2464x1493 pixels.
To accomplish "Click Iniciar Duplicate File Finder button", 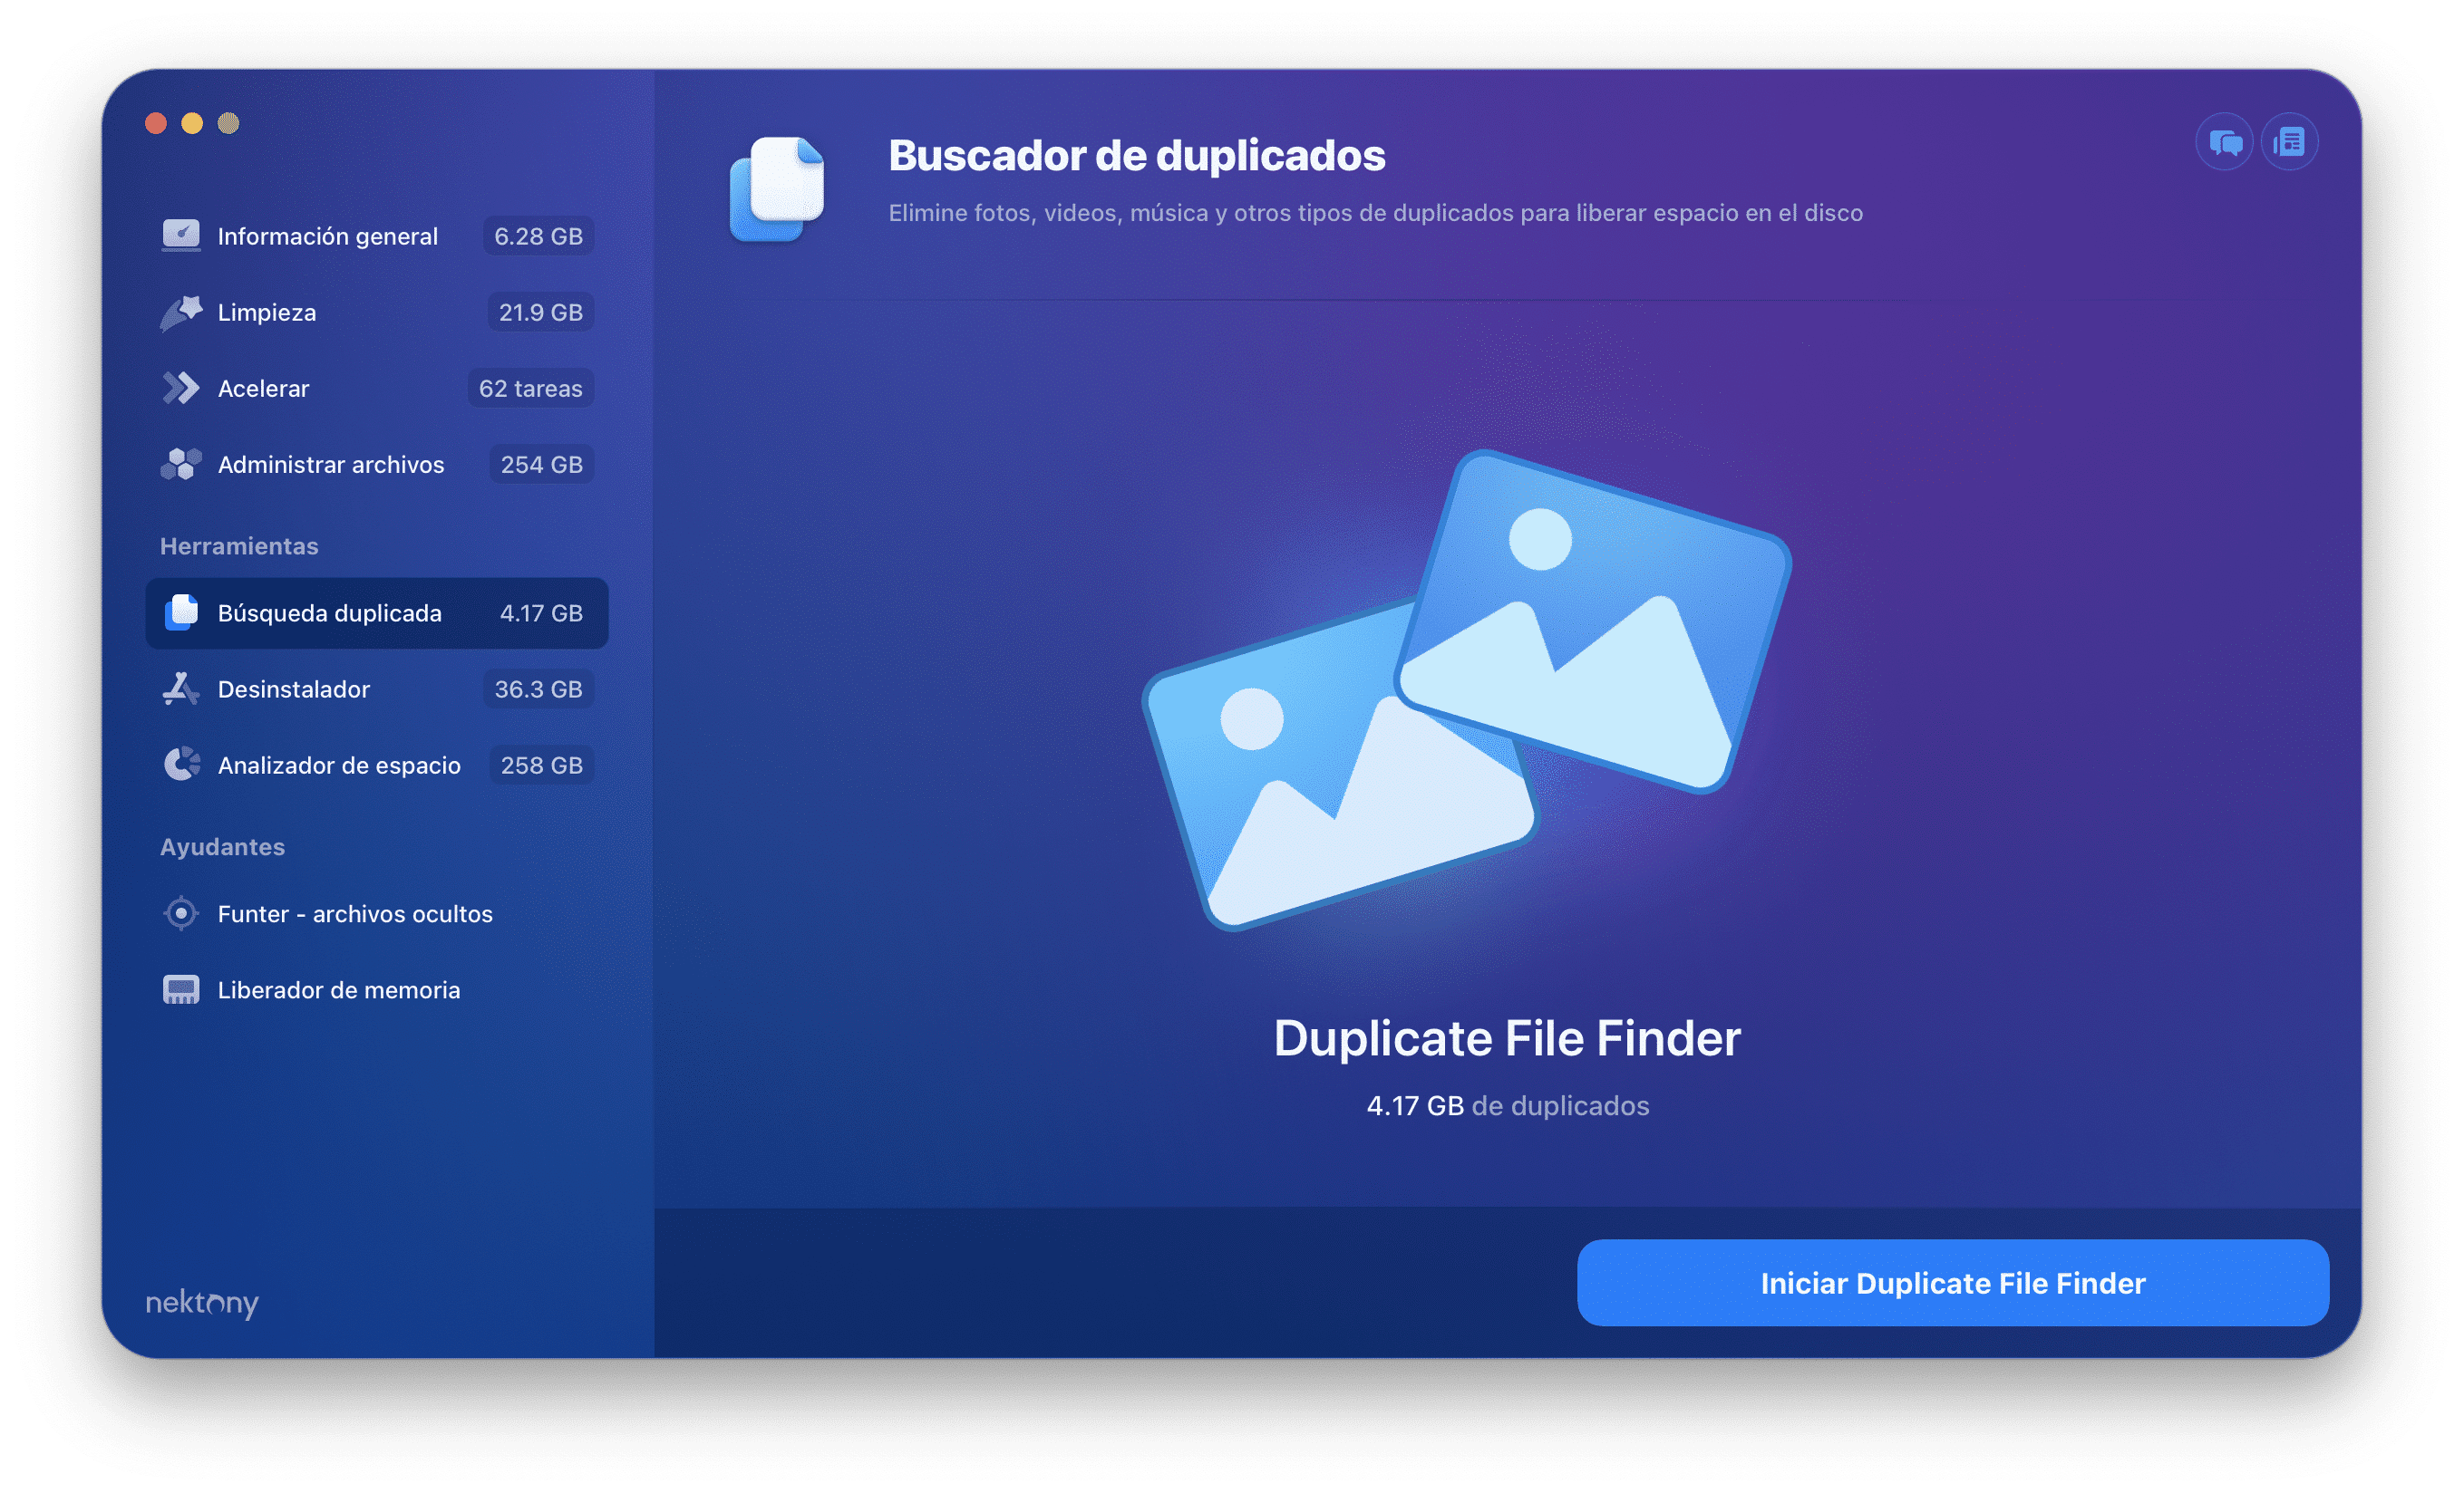I will 1952,1282.
